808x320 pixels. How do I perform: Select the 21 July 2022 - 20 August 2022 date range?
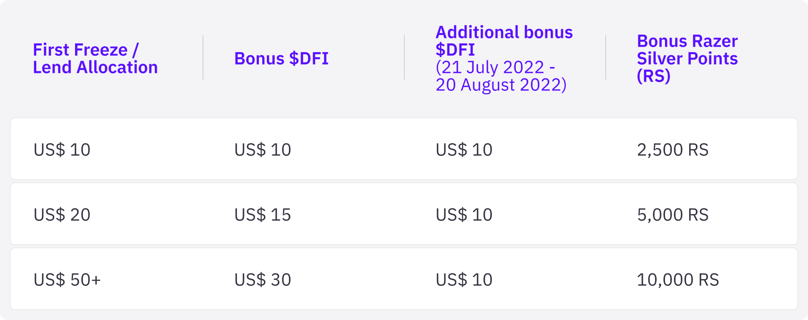pos(500,76)
